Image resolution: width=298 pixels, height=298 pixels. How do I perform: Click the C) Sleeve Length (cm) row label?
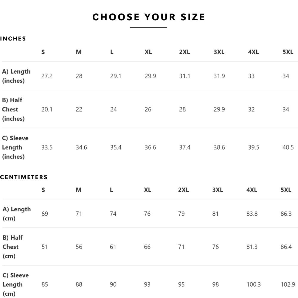tap(15, 285)
